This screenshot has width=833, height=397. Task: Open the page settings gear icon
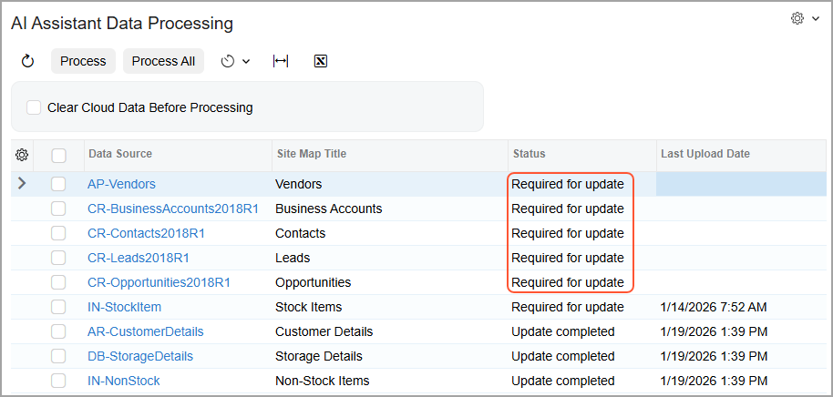click(797, 19)
